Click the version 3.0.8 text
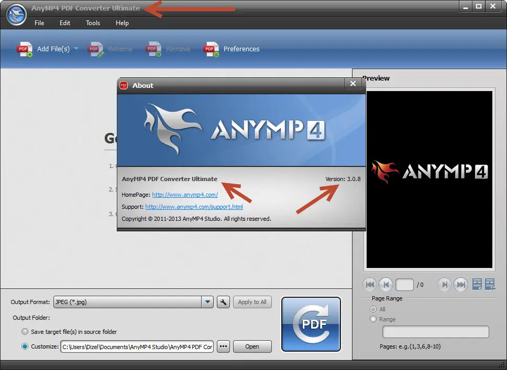 pos(343,179)
